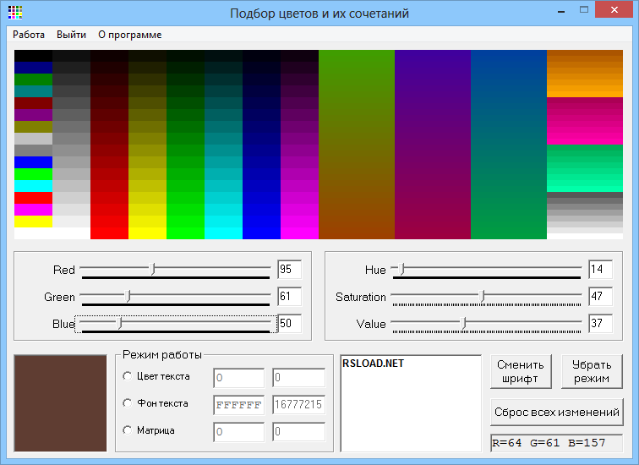Pick the purple swatch in the basic colors column

34,115
